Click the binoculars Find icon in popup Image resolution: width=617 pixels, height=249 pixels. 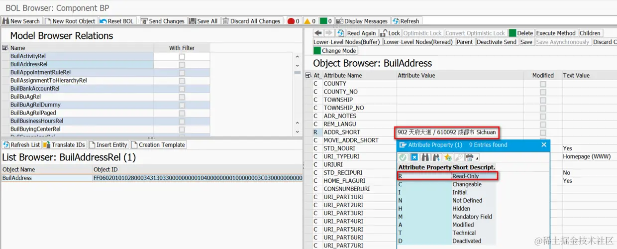click(426, 157)
